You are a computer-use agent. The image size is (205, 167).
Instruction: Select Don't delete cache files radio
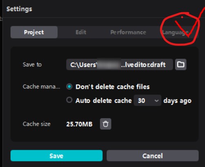tap(69, 87)
